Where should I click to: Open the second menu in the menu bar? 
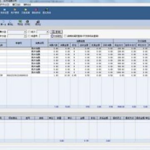(16, 5)
